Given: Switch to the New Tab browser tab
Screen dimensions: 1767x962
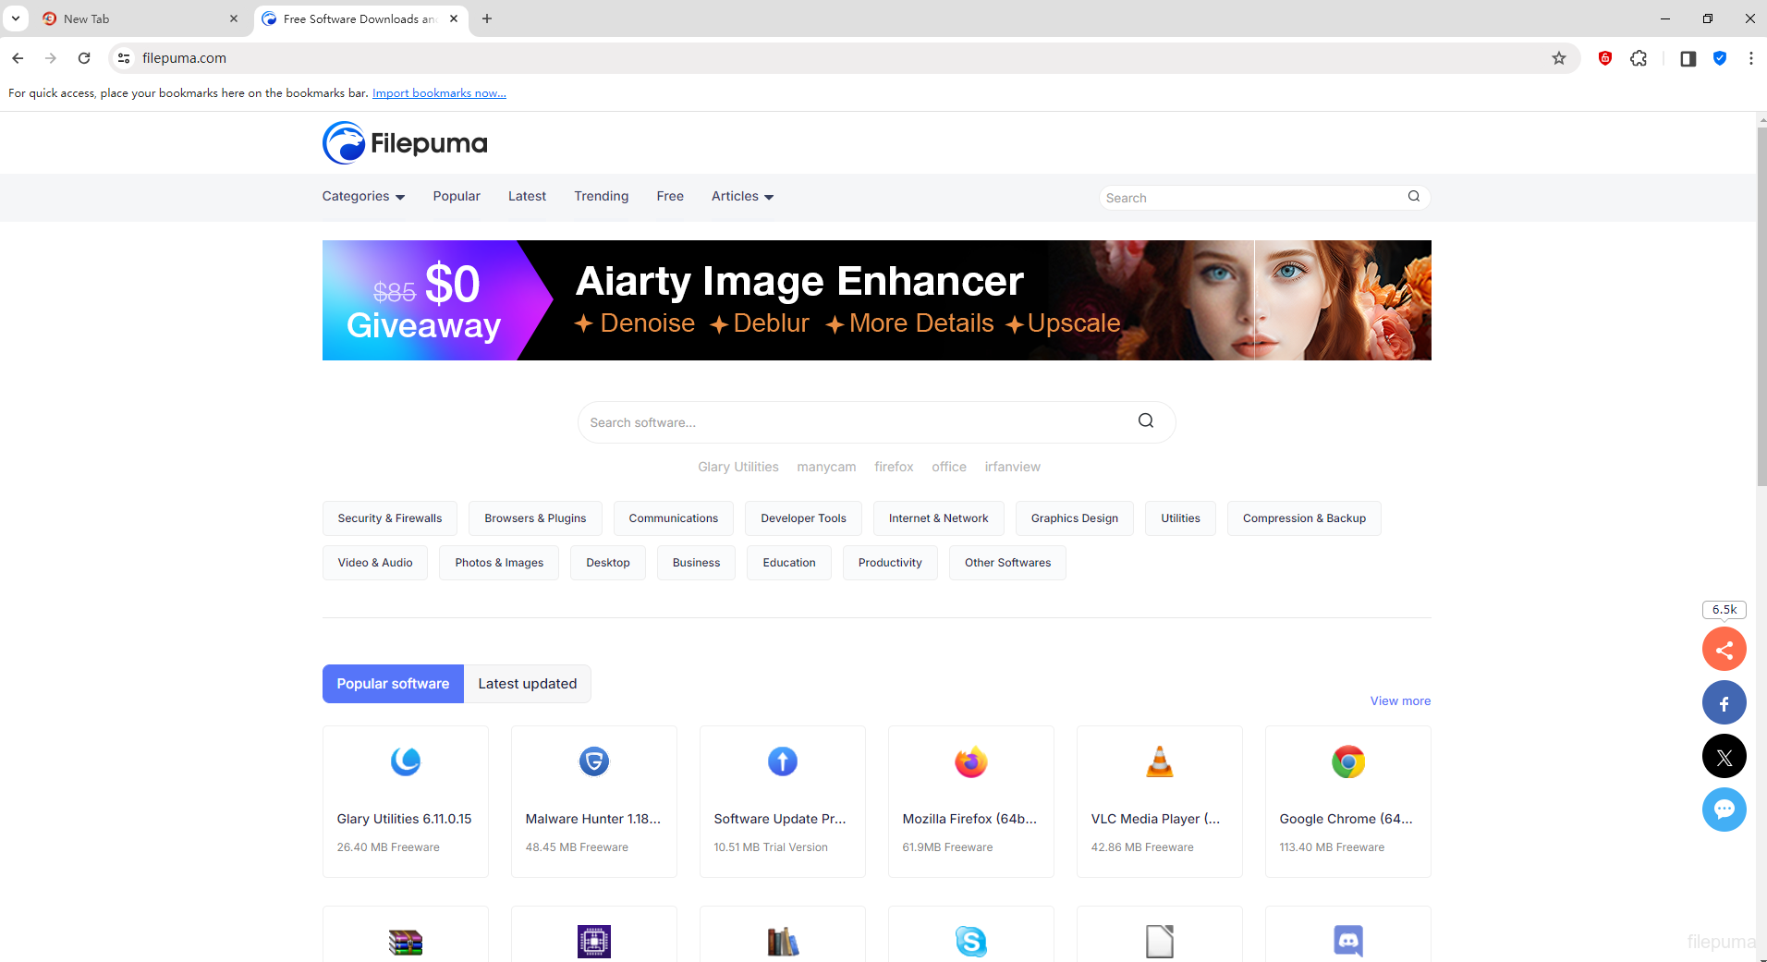Looking at the screenshot, I should click(139, 18).
